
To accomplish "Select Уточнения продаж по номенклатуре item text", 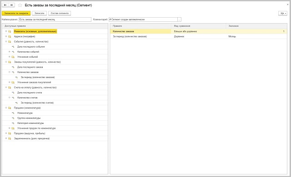I will [36, 128].
